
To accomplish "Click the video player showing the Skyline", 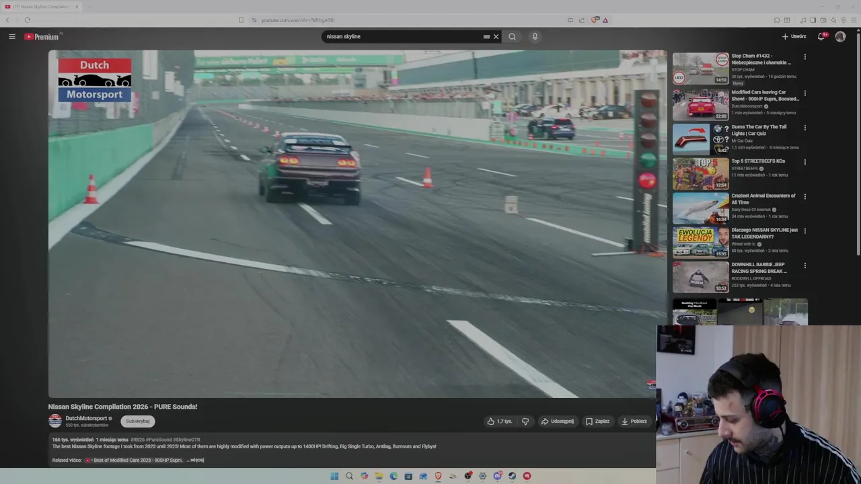I will click(357, 224).
